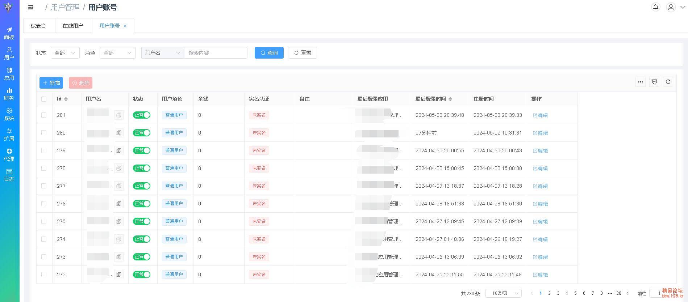Screen dimensions: 688x302
Task: Open the 状态 status dropdown
Action: pyautogui.click(x=65, y=53)
